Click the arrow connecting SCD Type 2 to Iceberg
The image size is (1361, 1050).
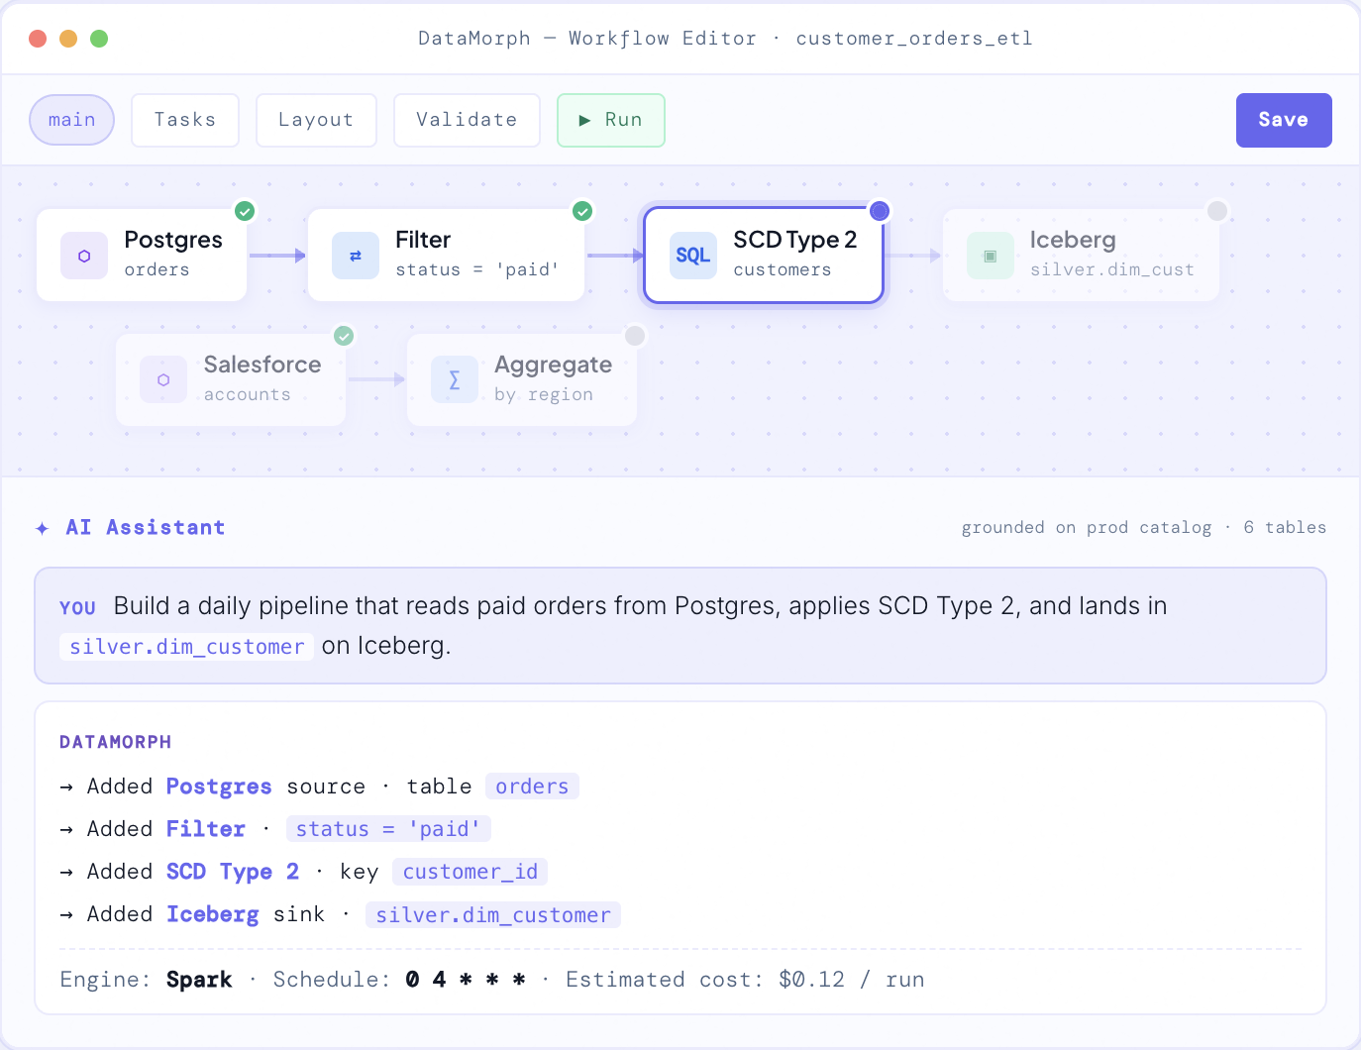(913, 256)
